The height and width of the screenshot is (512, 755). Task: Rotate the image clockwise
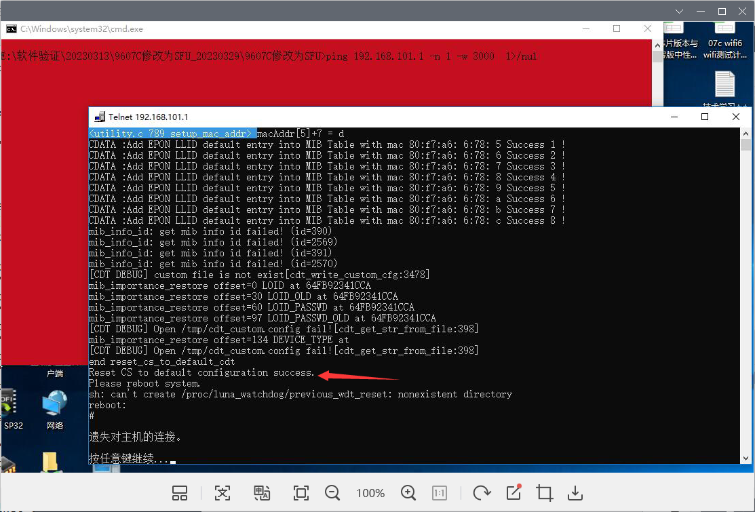tap(482, 493)
